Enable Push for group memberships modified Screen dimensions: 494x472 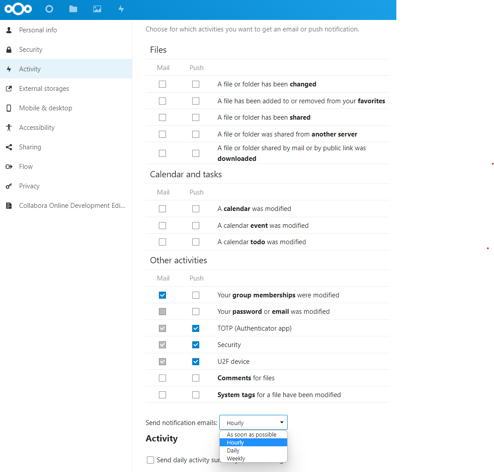coord(196,295)
